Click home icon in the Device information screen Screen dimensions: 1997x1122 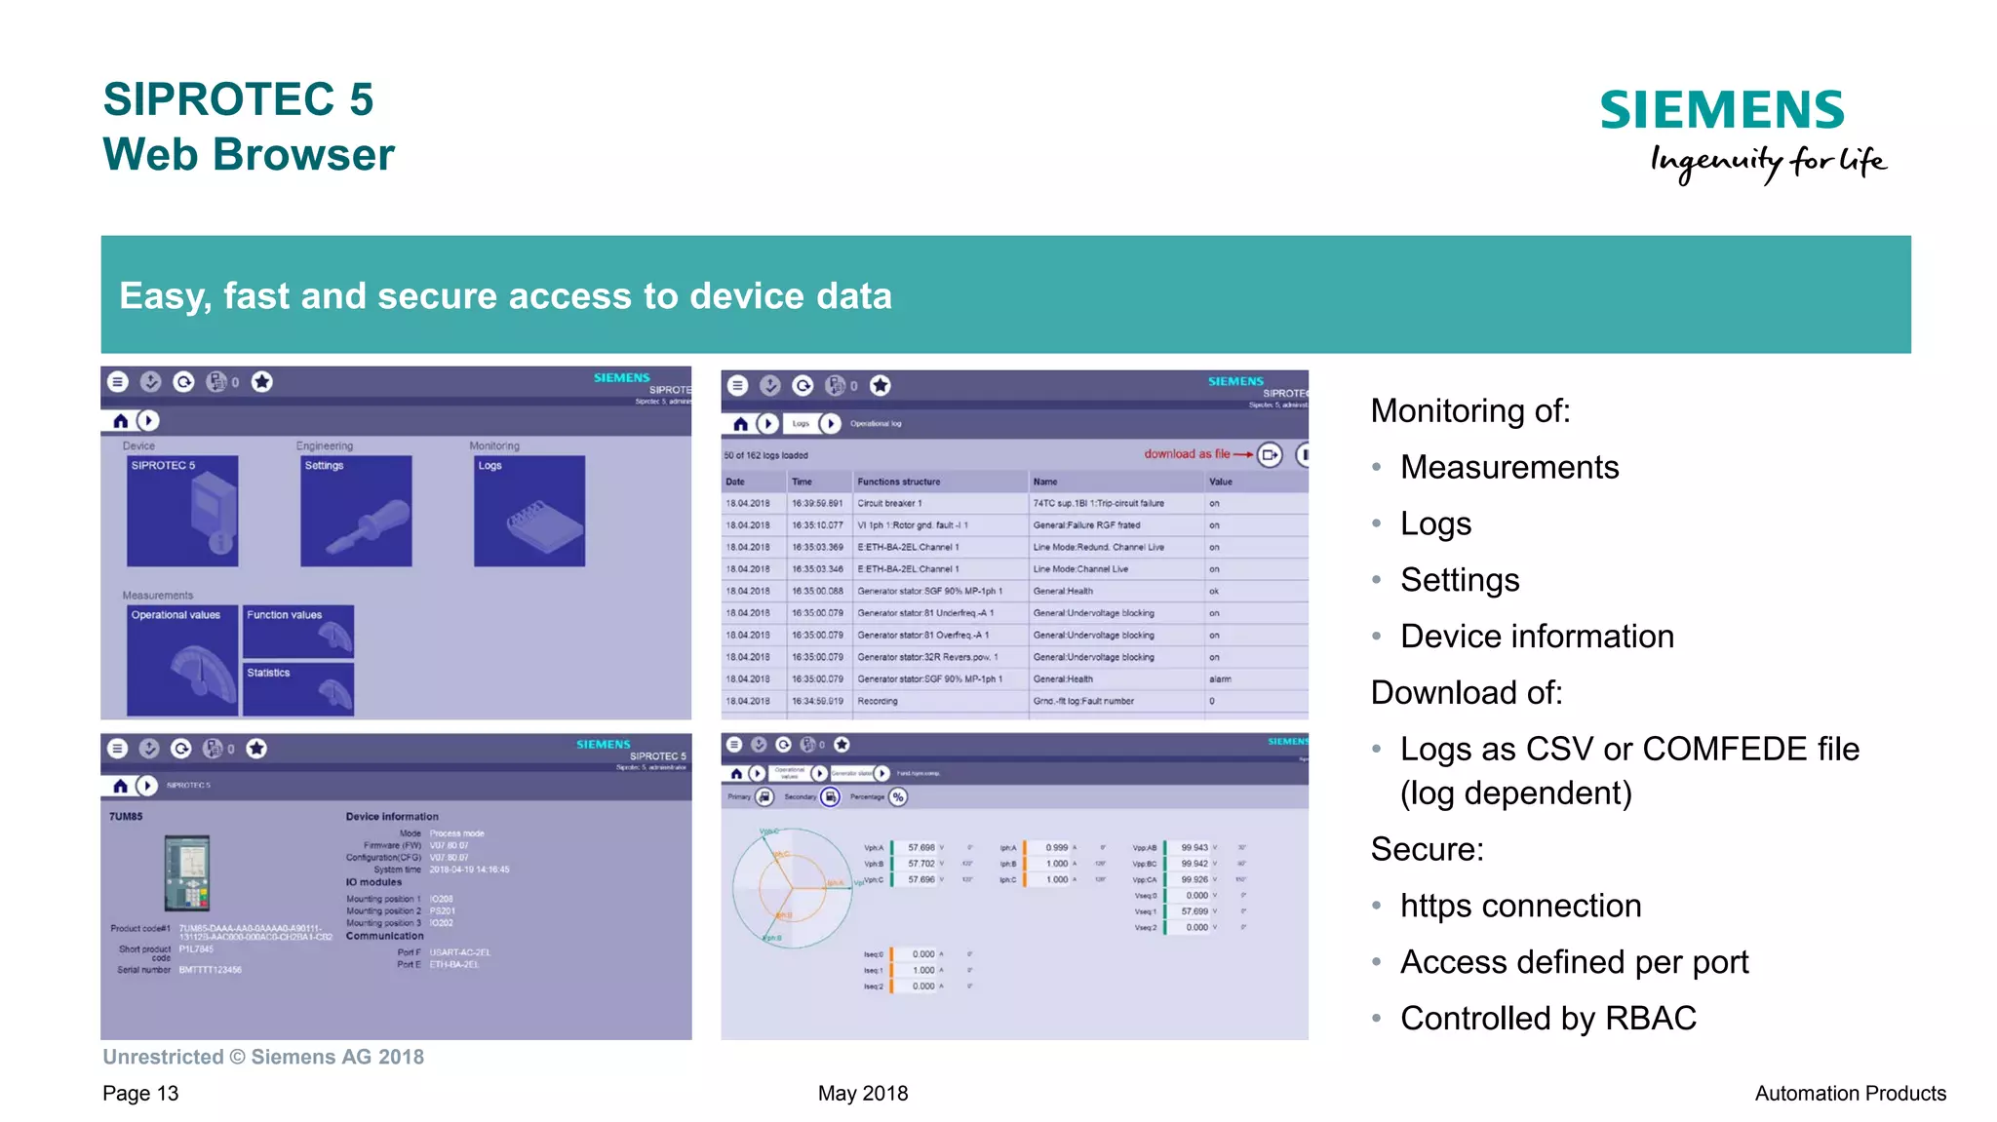coord(120,786)
